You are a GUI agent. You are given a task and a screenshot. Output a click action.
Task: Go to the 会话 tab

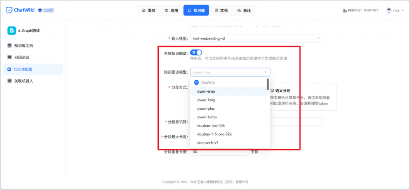pos(244,10)
